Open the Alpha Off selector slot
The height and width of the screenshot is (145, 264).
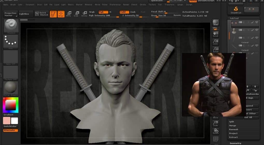tap(11, 57)
